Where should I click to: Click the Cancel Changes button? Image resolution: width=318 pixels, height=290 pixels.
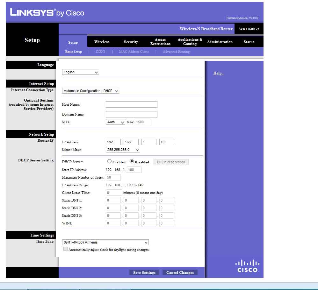180,272
